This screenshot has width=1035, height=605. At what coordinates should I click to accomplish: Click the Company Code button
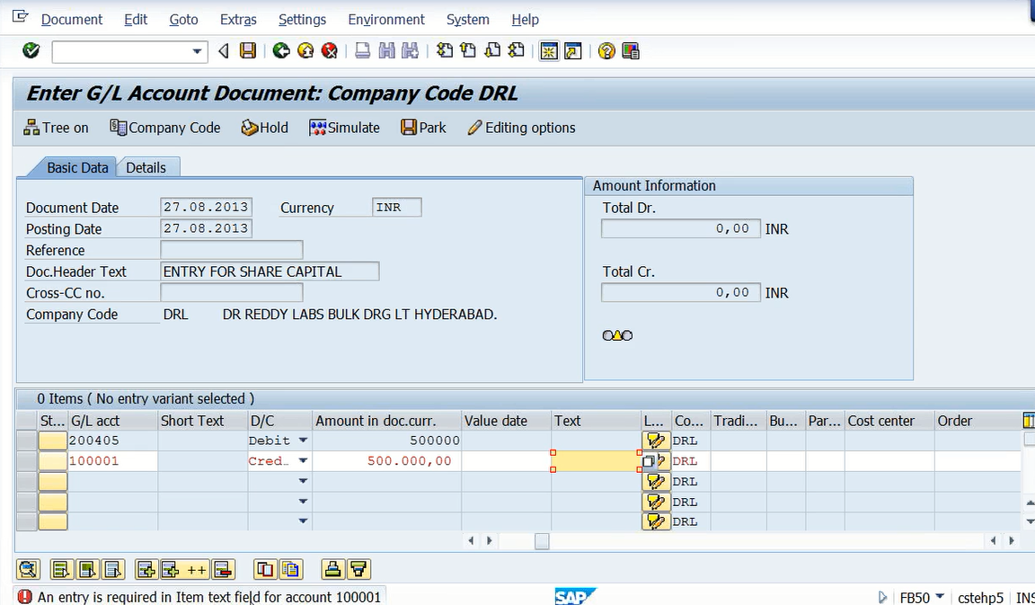[165, 128]
